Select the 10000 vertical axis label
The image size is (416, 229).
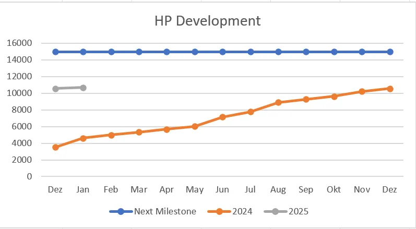click(19, 93)
